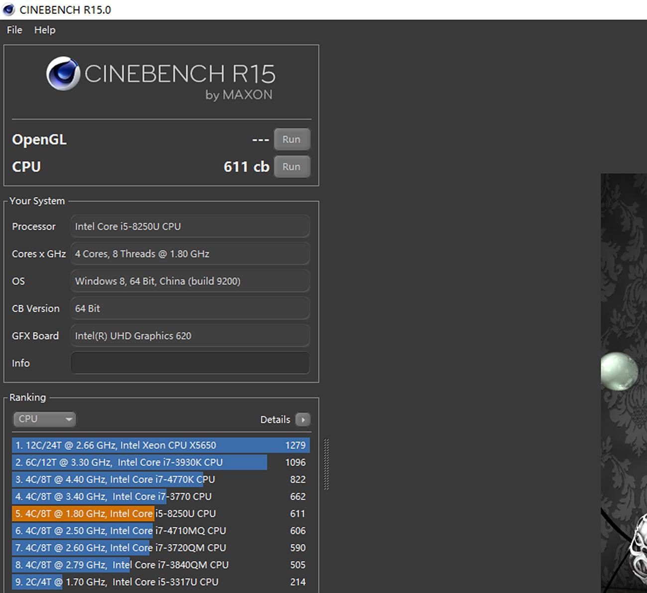The image size is (647, 593).
Task: Select ranking row Intel Core i7-4710MQ
Action: (161, 531)
